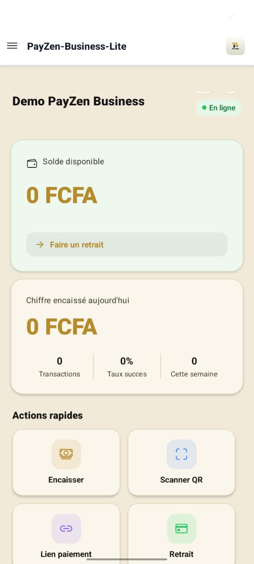Viewport: 254px width, 564px height.
Task: Click the Faire un retrait button
Action: [127, 245]
